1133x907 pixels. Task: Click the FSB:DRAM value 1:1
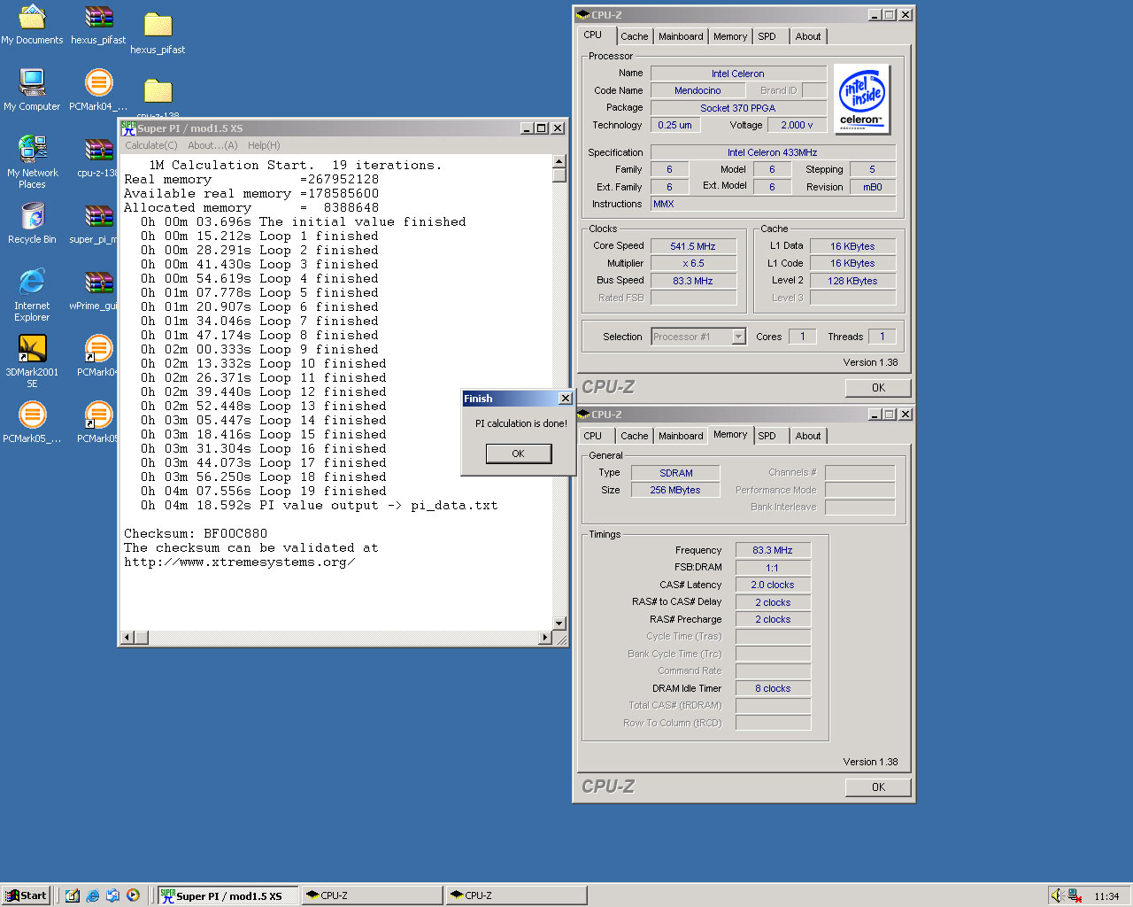pos(773,568)
